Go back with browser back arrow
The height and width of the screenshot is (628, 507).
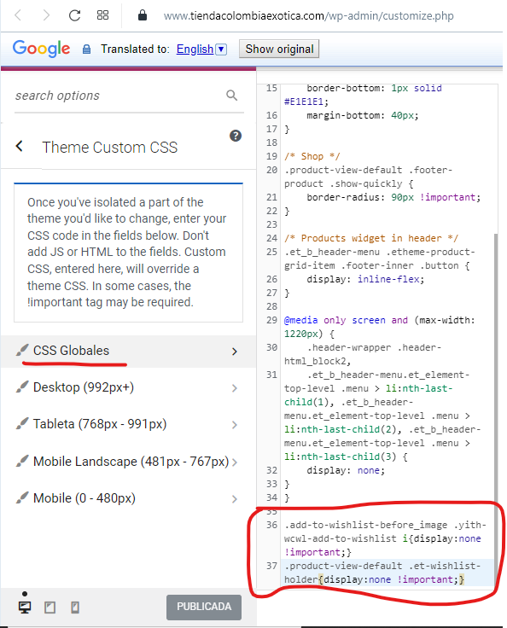(x=18, y=15)
